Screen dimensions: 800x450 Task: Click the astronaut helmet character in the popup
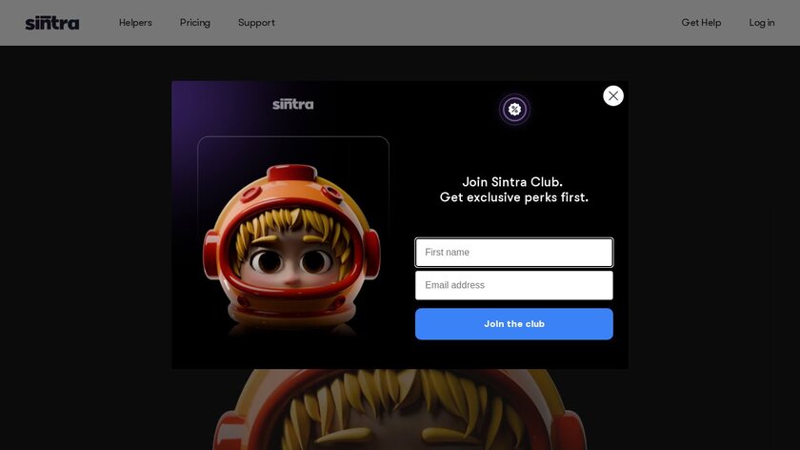pos(291,247)
